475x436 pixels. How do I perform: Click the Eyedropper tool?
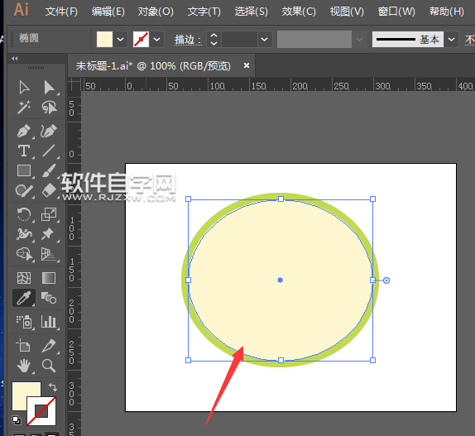24,298
